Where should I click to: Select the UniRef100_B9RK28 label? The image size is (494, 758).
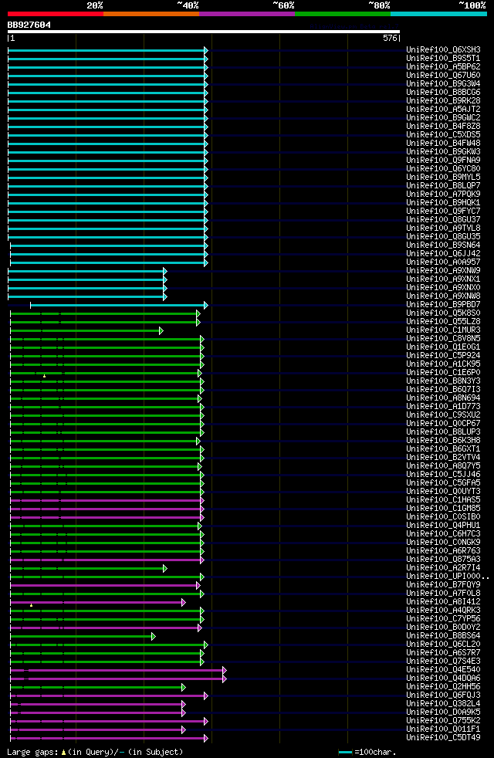click(443, 100)
